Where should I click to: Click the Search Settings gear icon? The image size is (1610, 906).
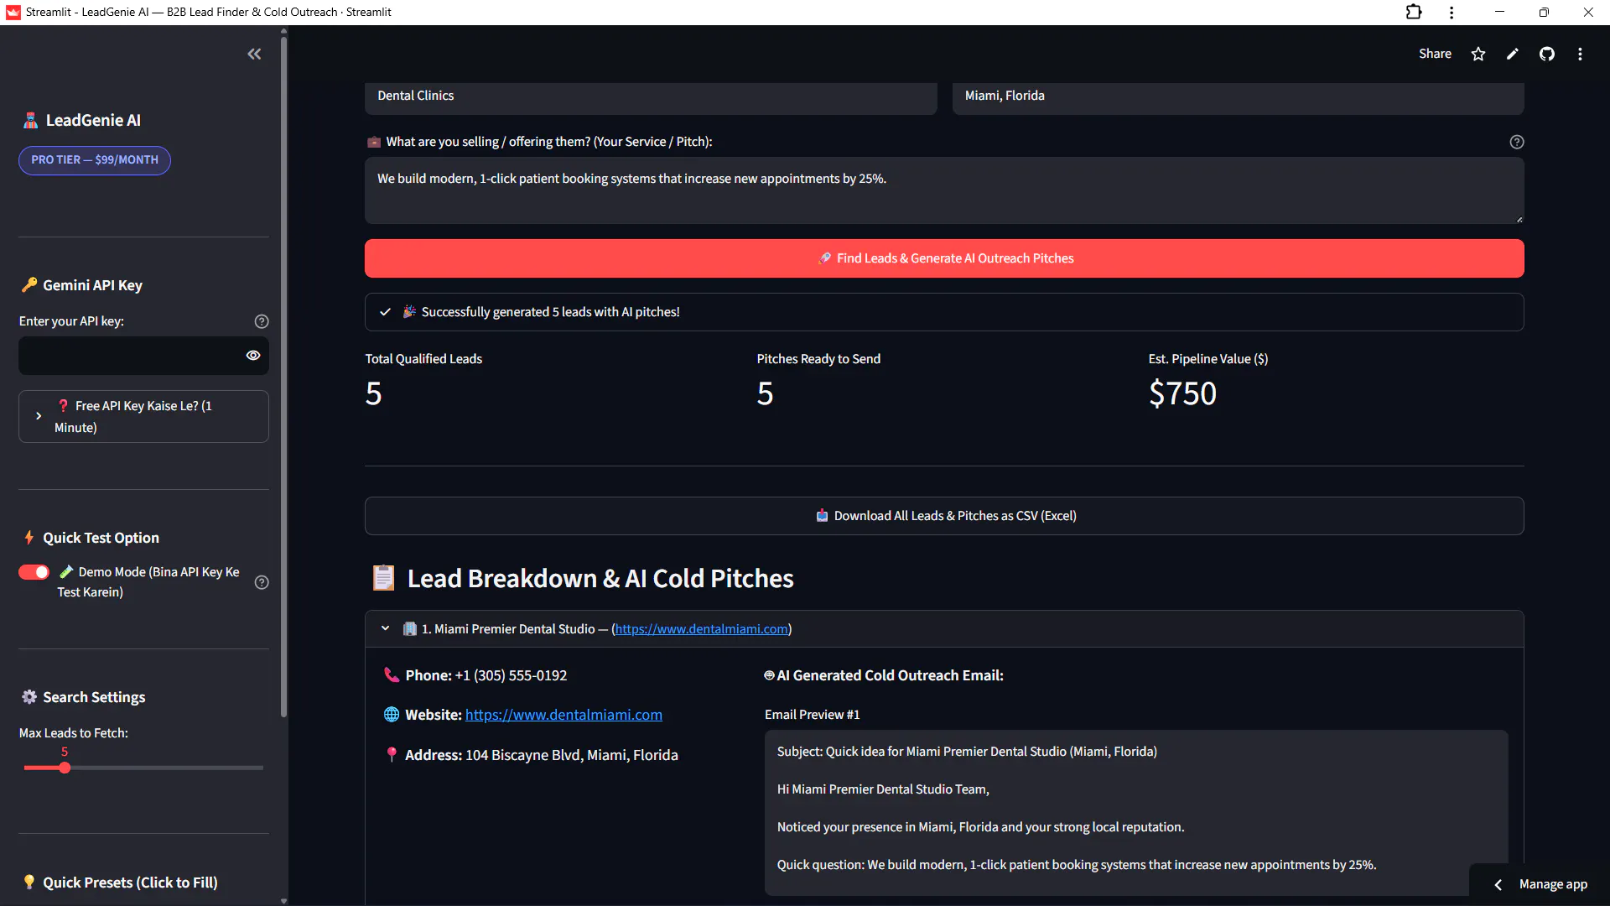29,697
